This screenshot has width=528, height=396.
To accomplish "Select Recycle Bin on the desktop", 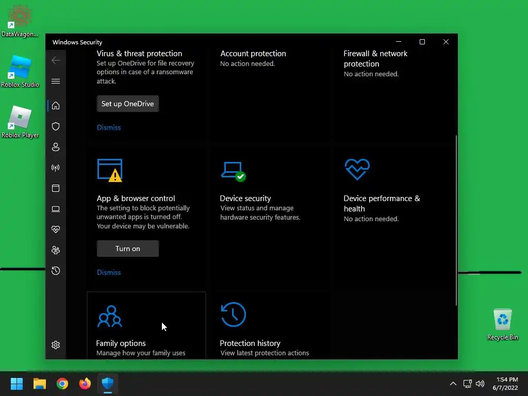I will click(502, 324).
